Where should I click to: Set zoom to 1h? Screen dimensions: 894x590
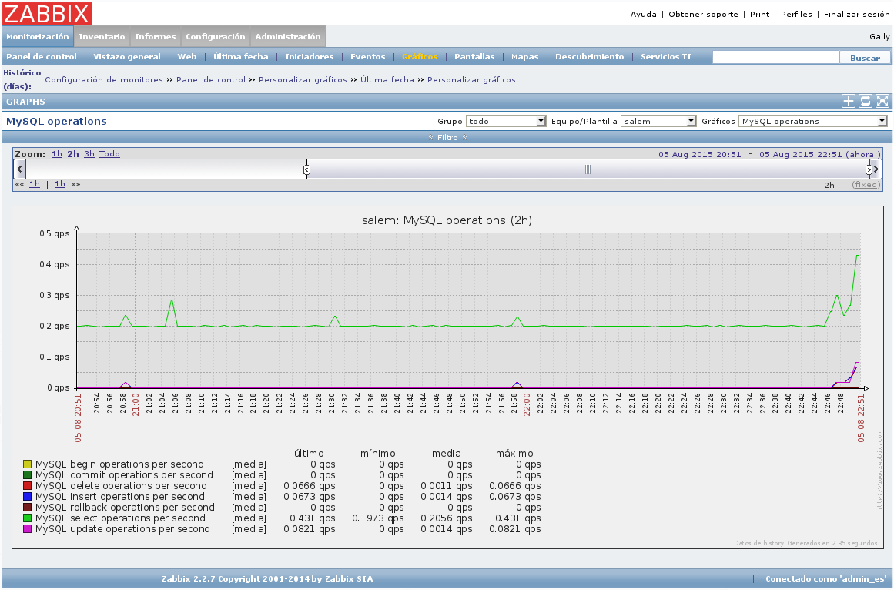click(56, 154)
